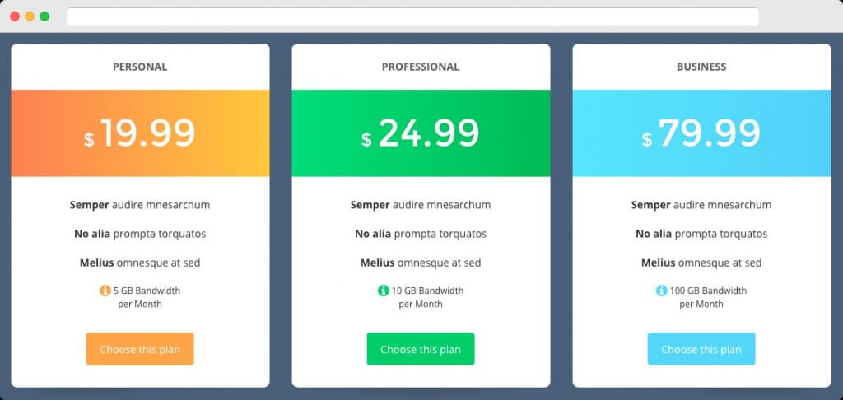
Task: Click 'No alia prompta torquatos' in Business card
Action: click(701, 234)
